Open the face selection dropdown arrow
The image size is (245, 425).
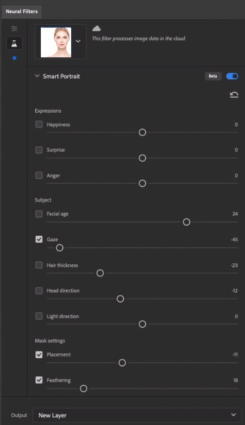[78, 41]
